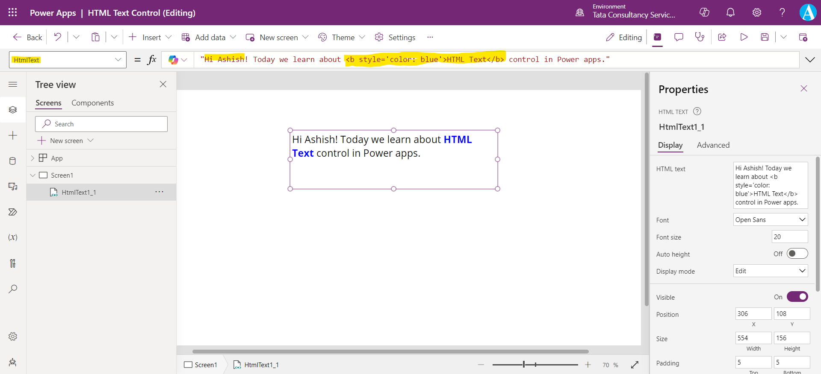Open the Data icon in left sidebar
The width and height of the screenshot is (821, 374).
[13, 161]
